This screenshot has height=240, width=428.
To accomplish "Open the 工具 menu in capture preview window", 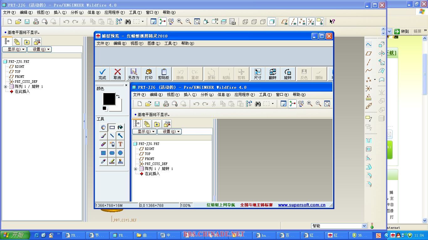I will click(x=170, y=43).
